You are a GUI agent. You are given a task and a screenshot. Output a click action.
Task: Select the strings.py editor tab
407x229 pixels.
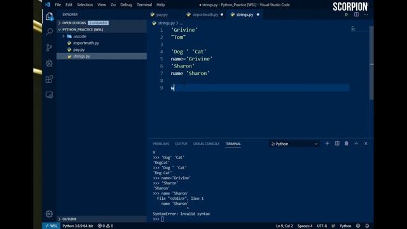tap(245, 15)
